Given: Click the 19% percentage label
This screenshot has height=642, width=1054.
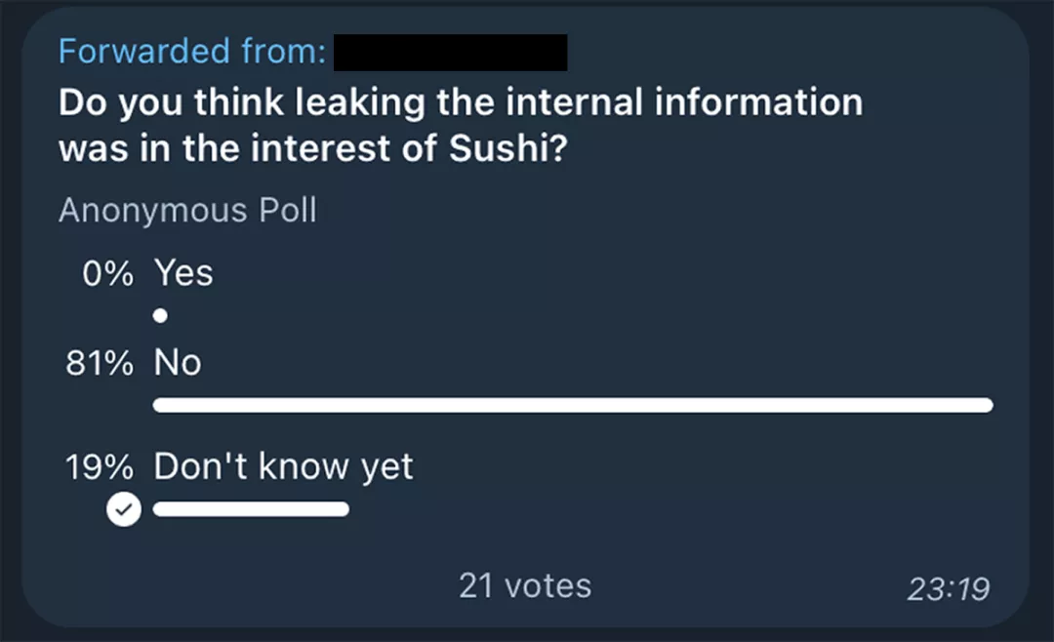Looking at the screenshot, I should point(100,466).
